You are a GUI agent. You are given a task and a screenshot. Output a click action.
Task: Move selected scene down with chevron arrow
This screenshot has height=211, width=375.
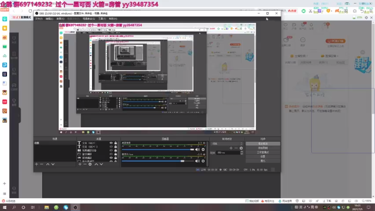[x=53, y=164]
